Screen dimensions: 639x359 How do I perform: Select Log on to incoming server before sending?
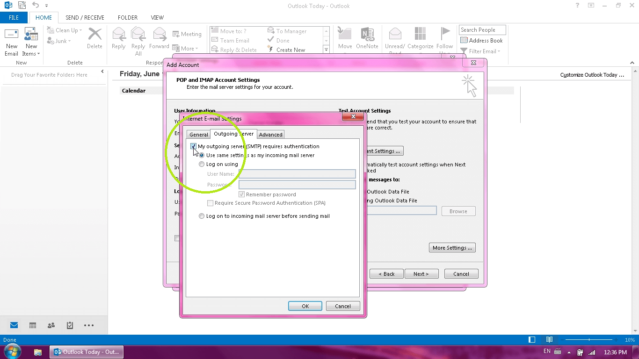point(202,216)
